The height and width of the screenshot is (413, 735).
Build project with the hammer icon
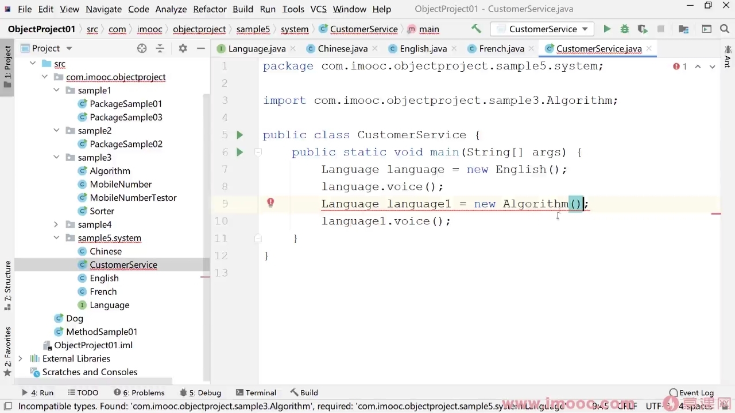[x=476, y=29]
